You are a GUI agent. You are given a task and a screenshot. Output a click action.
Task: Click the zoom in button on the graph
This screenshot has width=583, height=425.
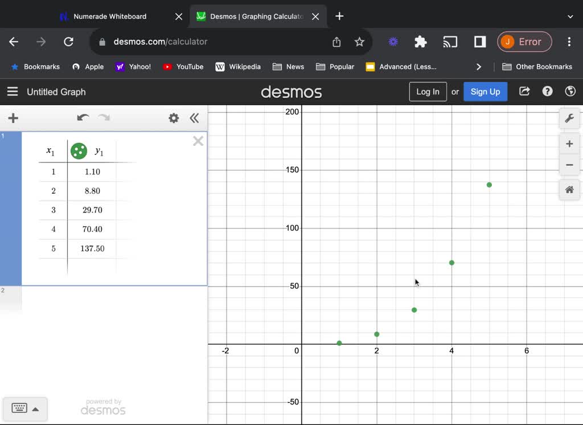[569, 144]
